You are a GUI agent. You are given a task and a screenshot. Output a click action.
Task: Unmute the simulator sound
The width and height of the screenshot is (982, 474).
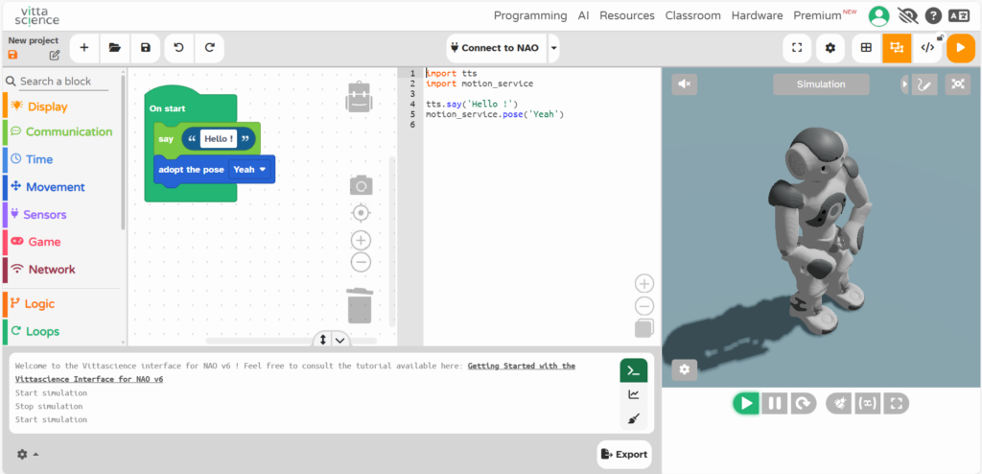685,84
